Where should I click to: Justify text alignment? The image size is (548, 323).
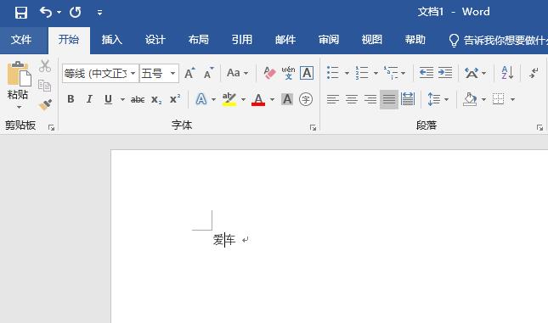389,99
